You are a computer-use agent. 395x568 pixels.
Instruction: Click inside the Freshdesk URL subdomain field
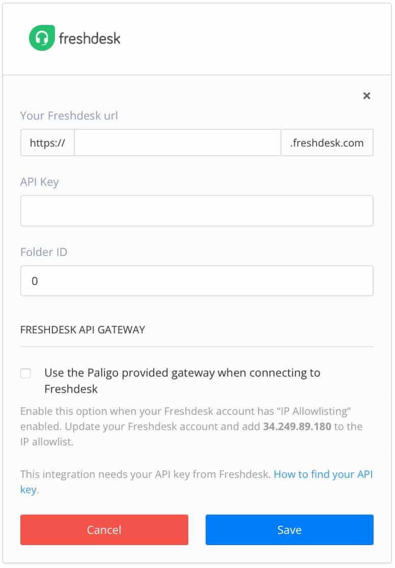coord(177,143)
